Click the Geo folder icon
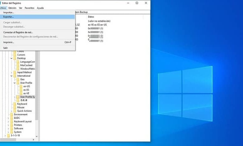 (x=18, y=80)
